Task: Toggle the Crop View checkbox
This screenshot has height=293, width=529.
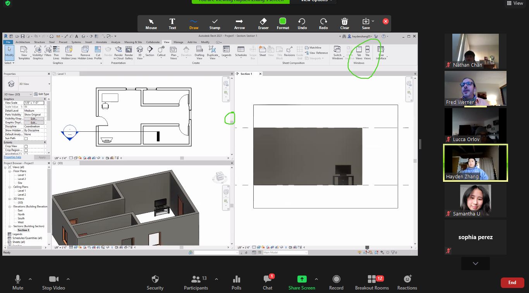Action: [26, 146]
